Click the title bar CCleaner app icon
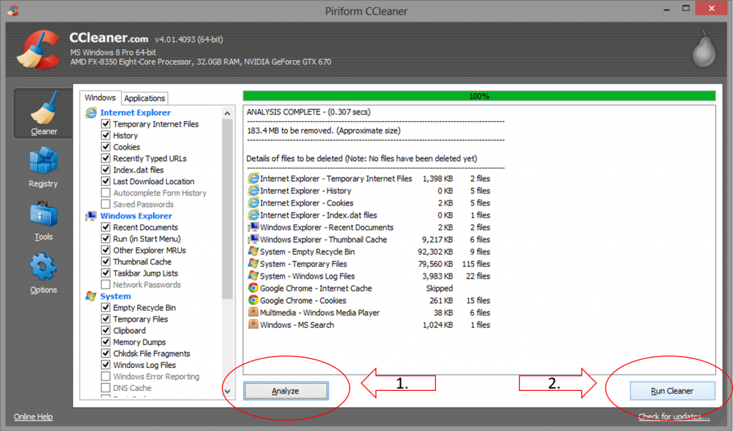 pyautogui.click(x=13, y=10)
